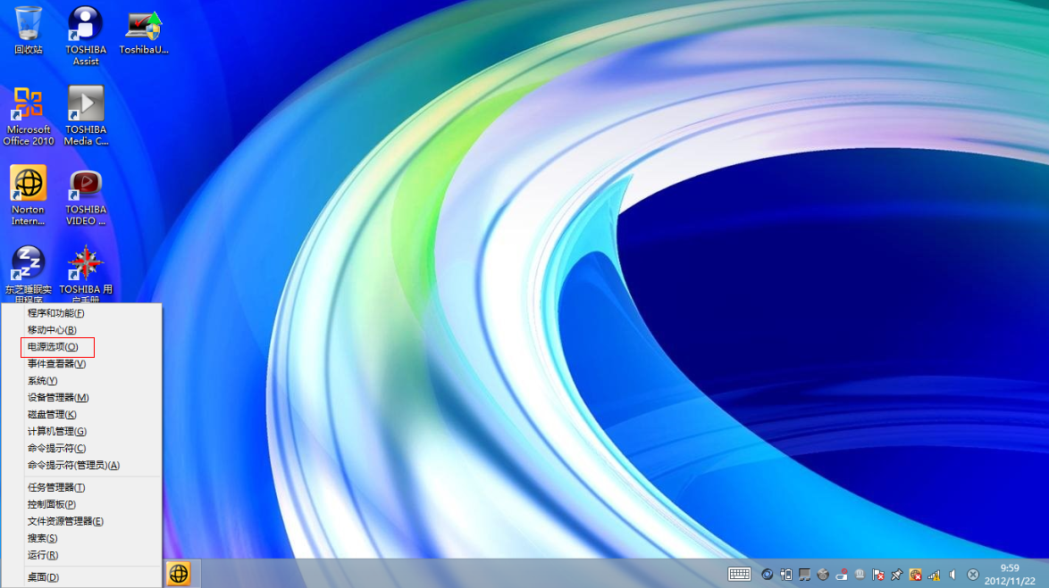
Task: Select the TOSHIBA Media C... desktop shortcut
Action: (86, 116)
